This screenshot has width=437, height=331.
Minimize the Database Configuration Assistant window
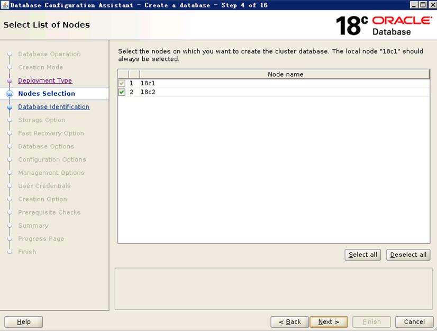pyautogui.click(x=414, y=5)
